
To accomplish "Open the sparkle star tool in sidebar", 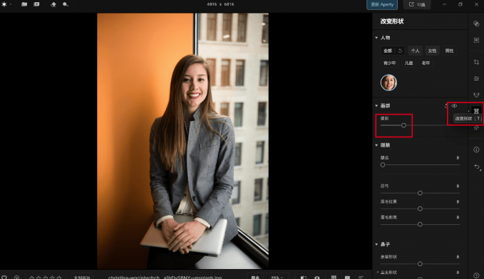I will 476,127.
